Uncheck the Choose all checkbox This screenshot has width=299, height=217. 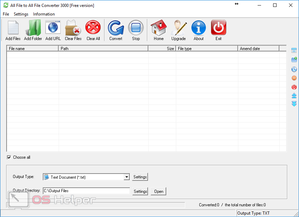pyautogui.click(x=9, y=157)
